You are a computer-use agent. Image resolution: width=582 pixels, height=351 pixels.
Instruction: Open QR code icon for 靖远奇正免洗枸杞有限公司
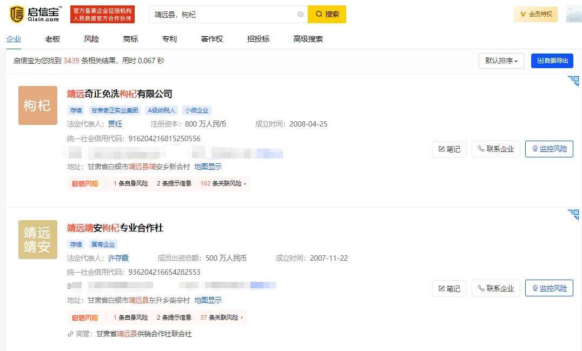pos(573,80)
